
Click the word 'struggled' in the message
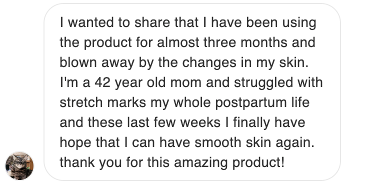tap(263, 83)
